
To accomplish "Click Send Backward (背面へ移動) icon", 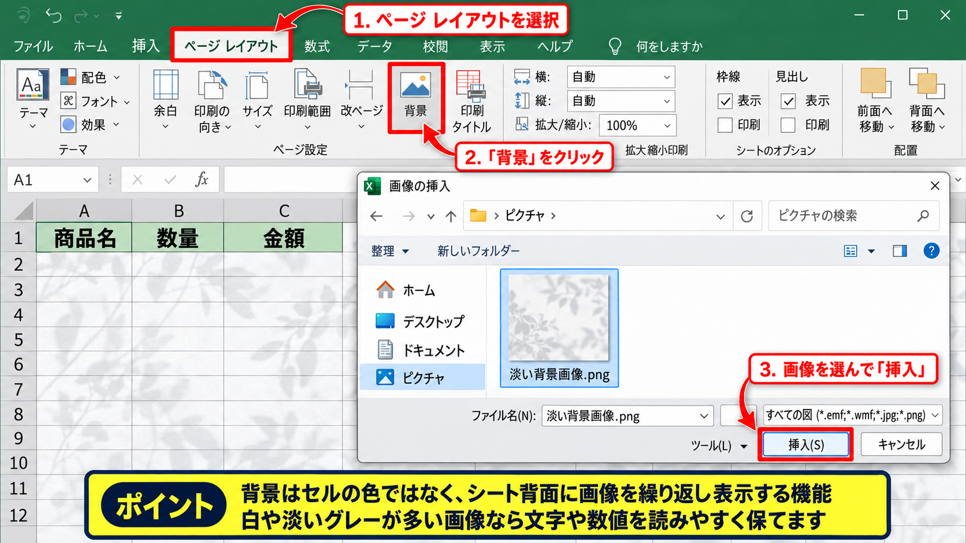I will (x=926, y=84).
